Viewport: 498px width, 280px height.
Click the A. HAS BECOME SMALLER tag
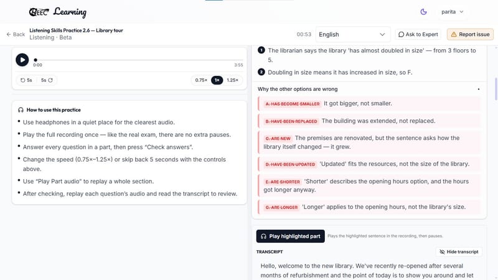pos(293,104)
